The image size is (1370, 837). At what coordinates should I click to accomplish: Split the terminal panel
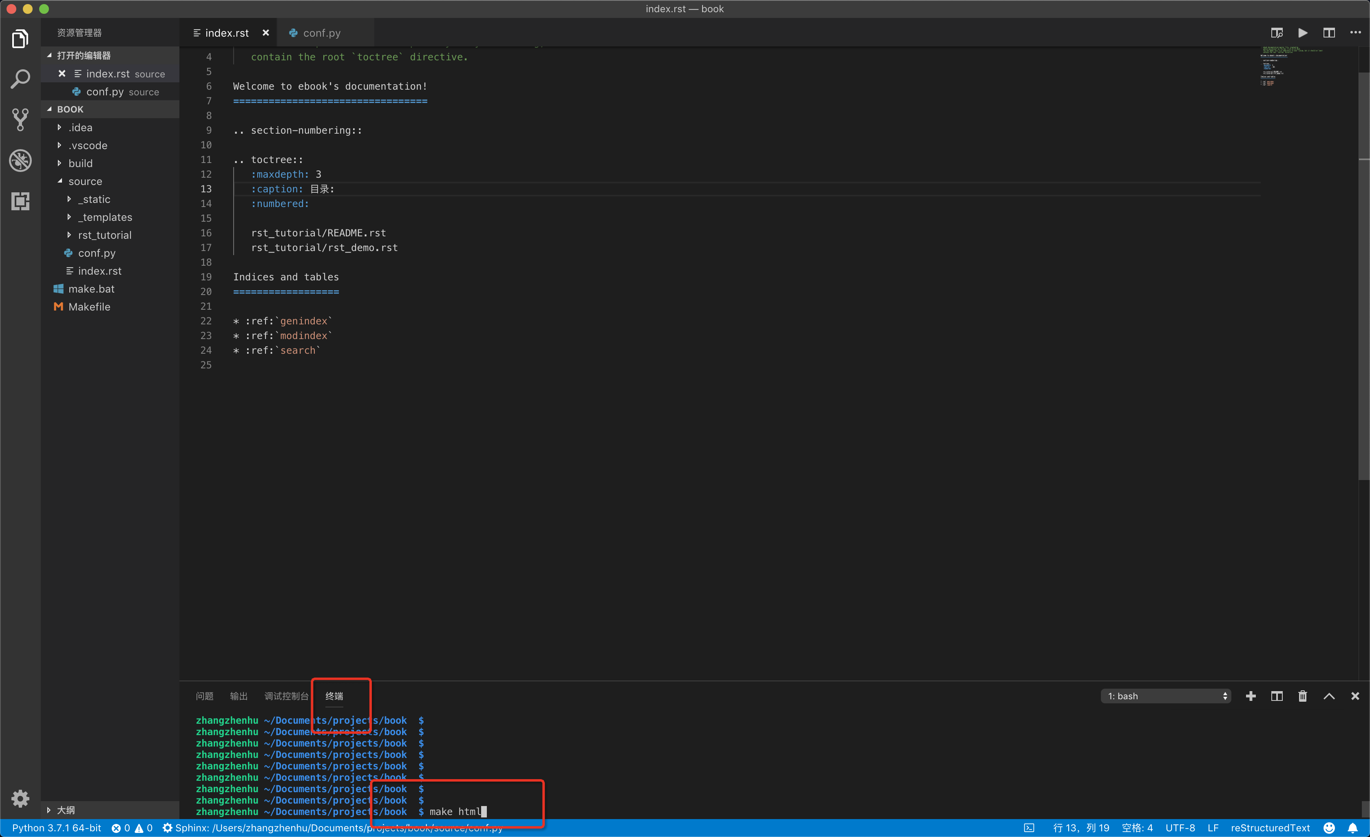coord(1277,696)
